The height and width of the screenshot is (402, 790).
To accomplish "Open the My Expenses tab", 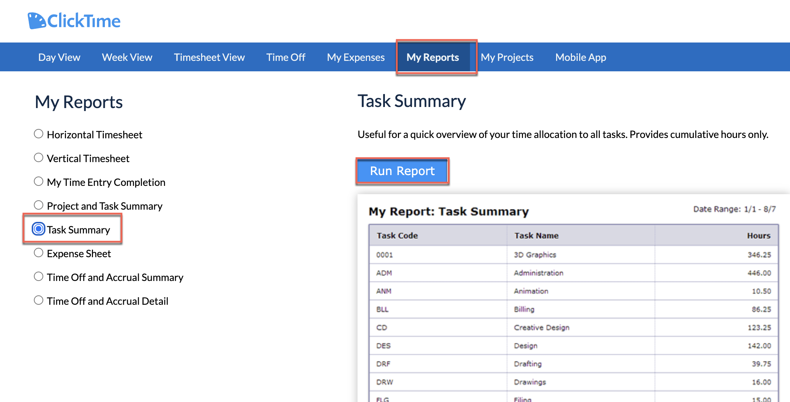I will pyautogui.click(x=356, y=57).
